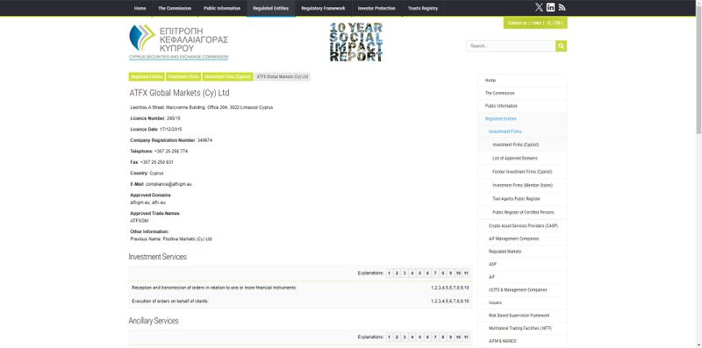Open Public Register of Certified Persons
Screen dimensions: 702x348
point(522,212)
